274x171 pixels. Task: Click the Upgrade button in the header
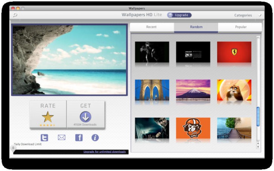click(179, 15)
